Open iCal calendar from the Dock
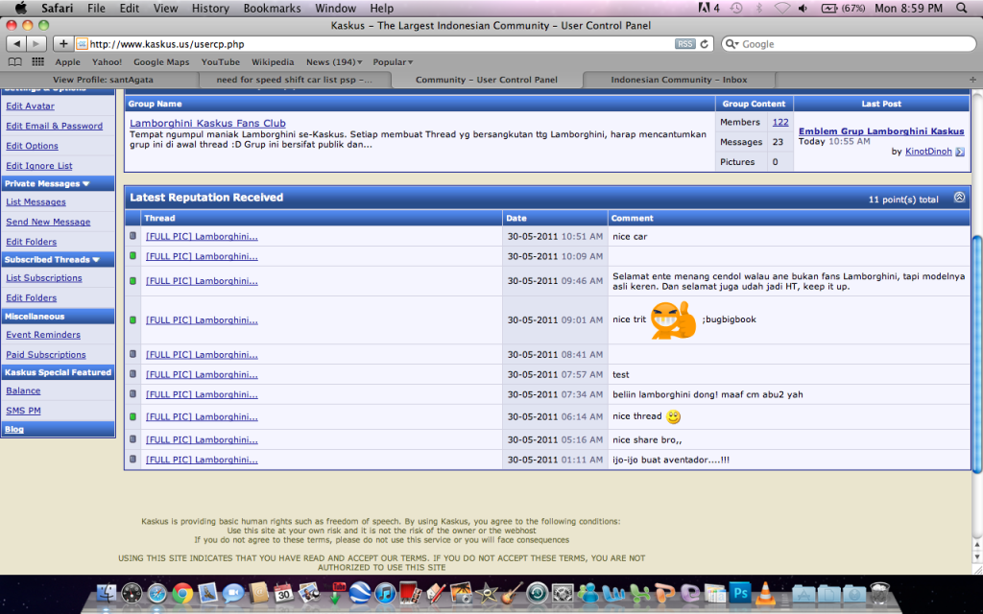 click(x=283, y=593)
